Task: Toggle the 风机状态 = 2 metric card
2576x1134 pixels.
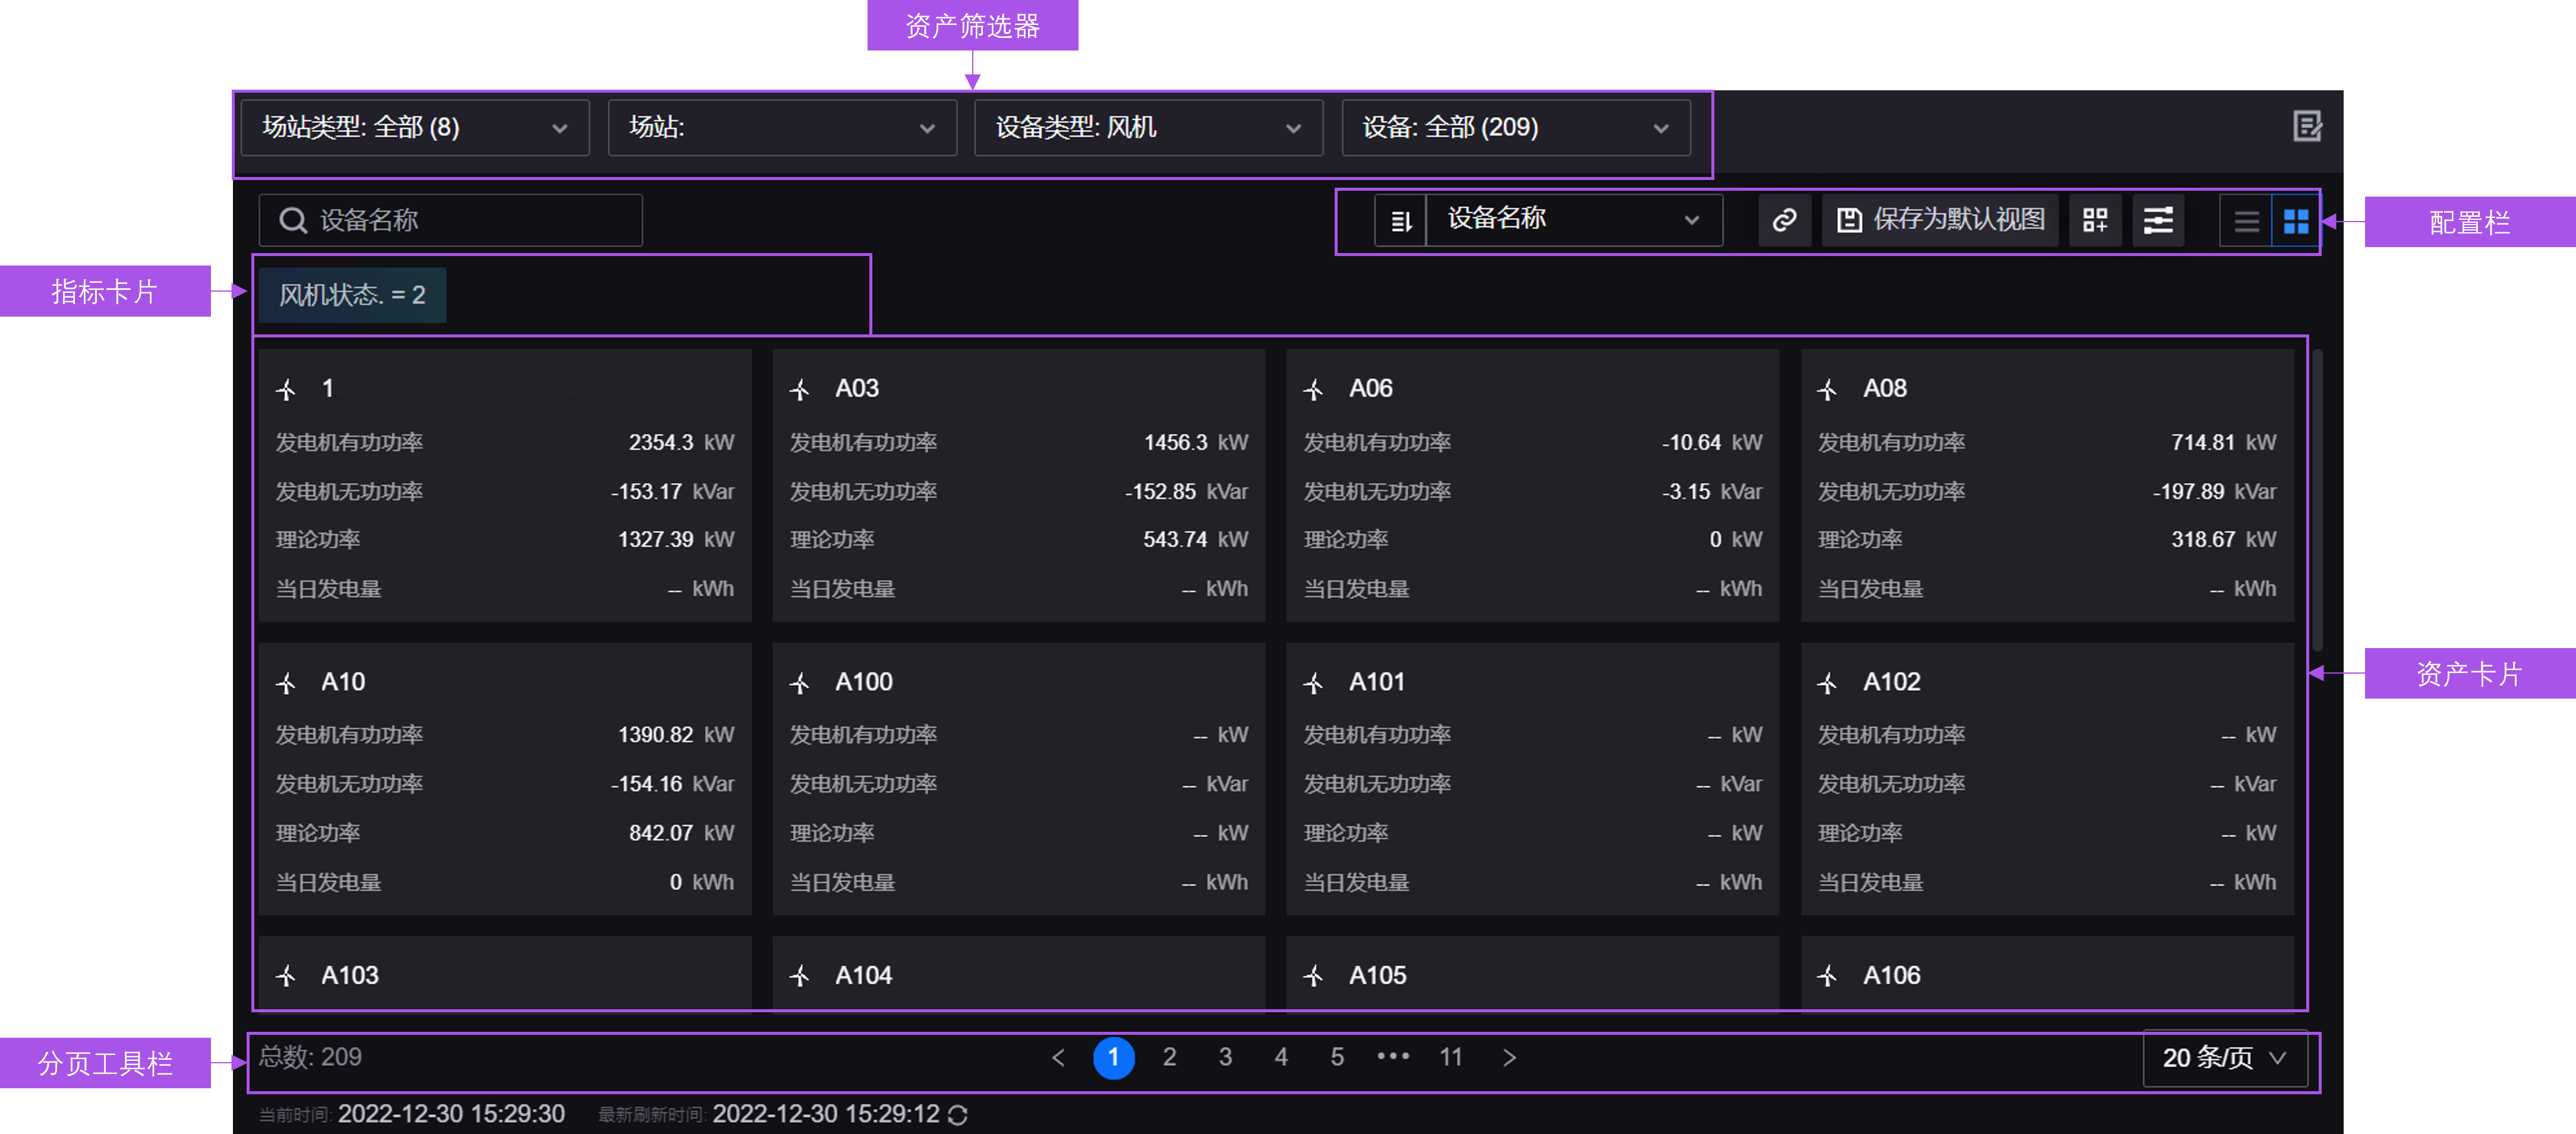Action: pos(352,296)
